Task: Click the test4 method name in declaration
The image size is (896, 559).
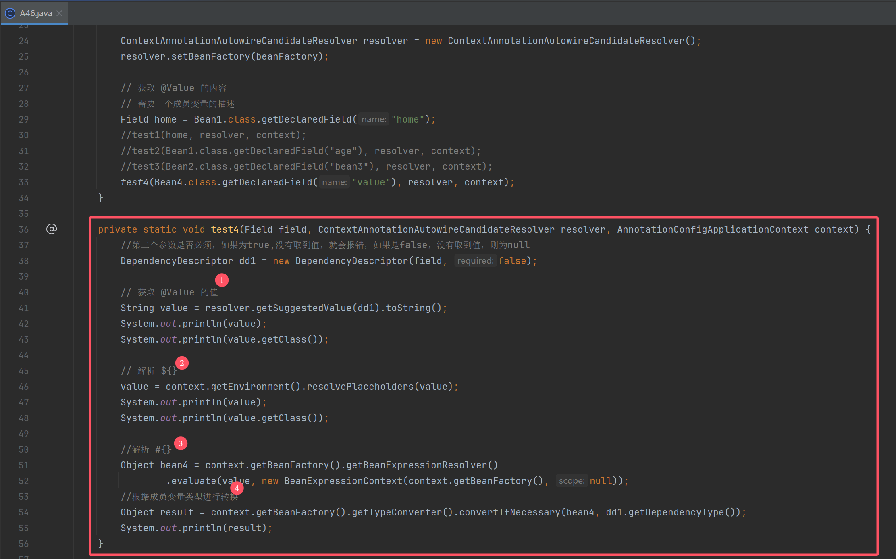Action: tap(225, 229)
